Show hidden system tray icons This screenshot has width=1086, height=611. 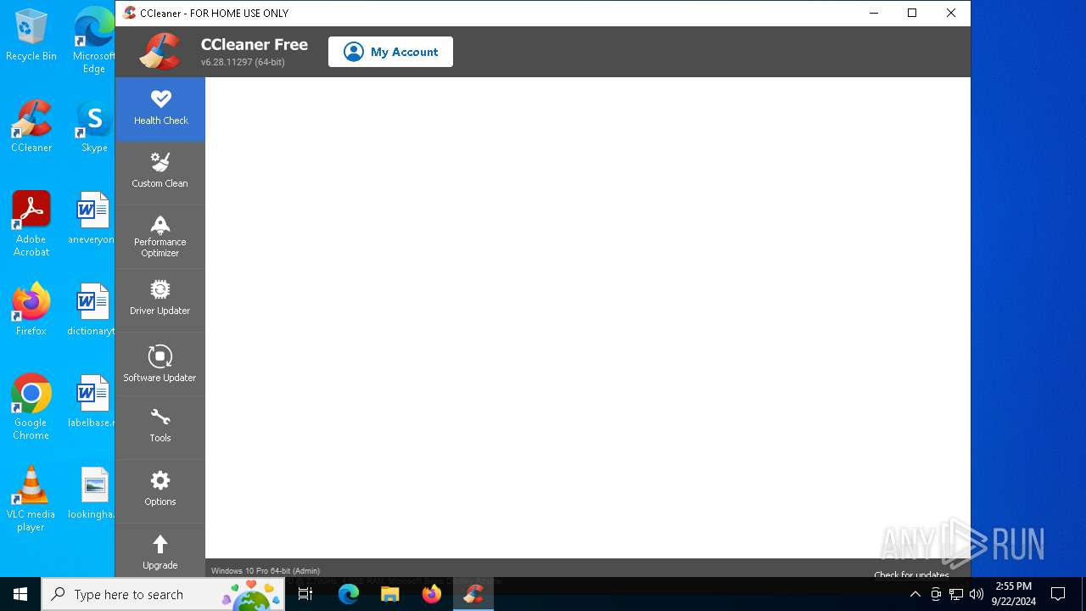[x=915, y=594]
